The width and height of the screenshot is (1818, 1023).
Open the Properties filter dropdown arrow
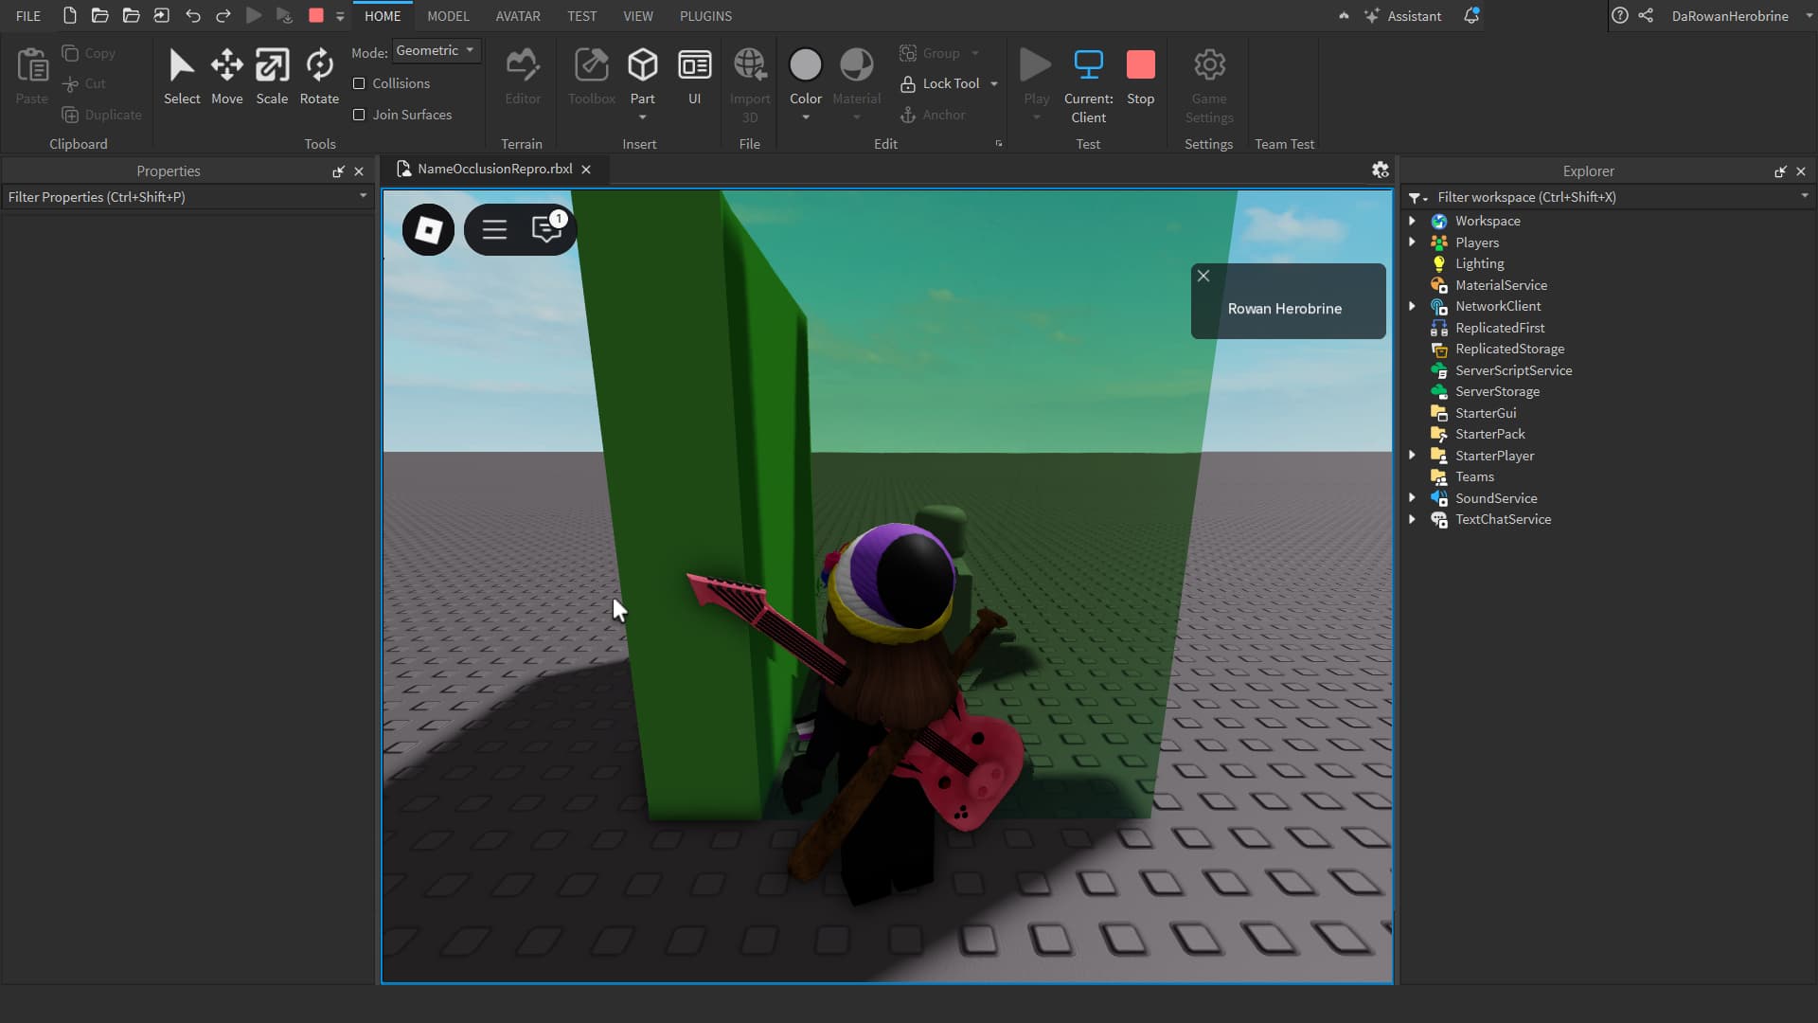click(363, 196)
